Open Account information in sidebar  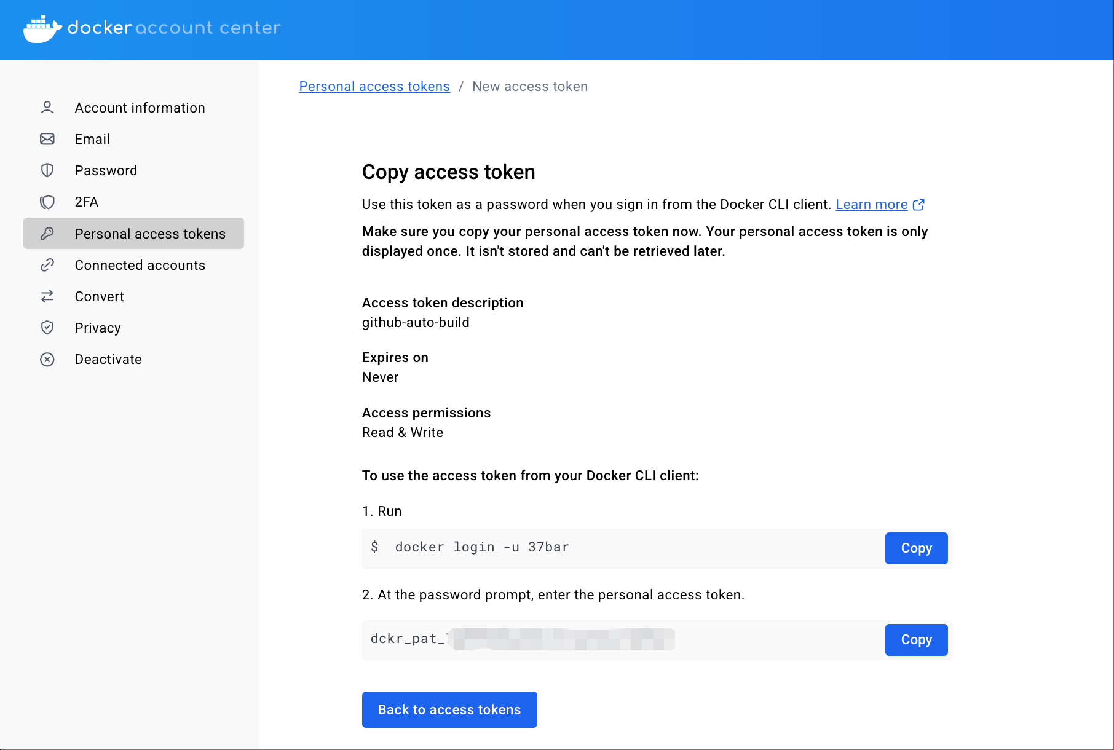pos(133,108)
